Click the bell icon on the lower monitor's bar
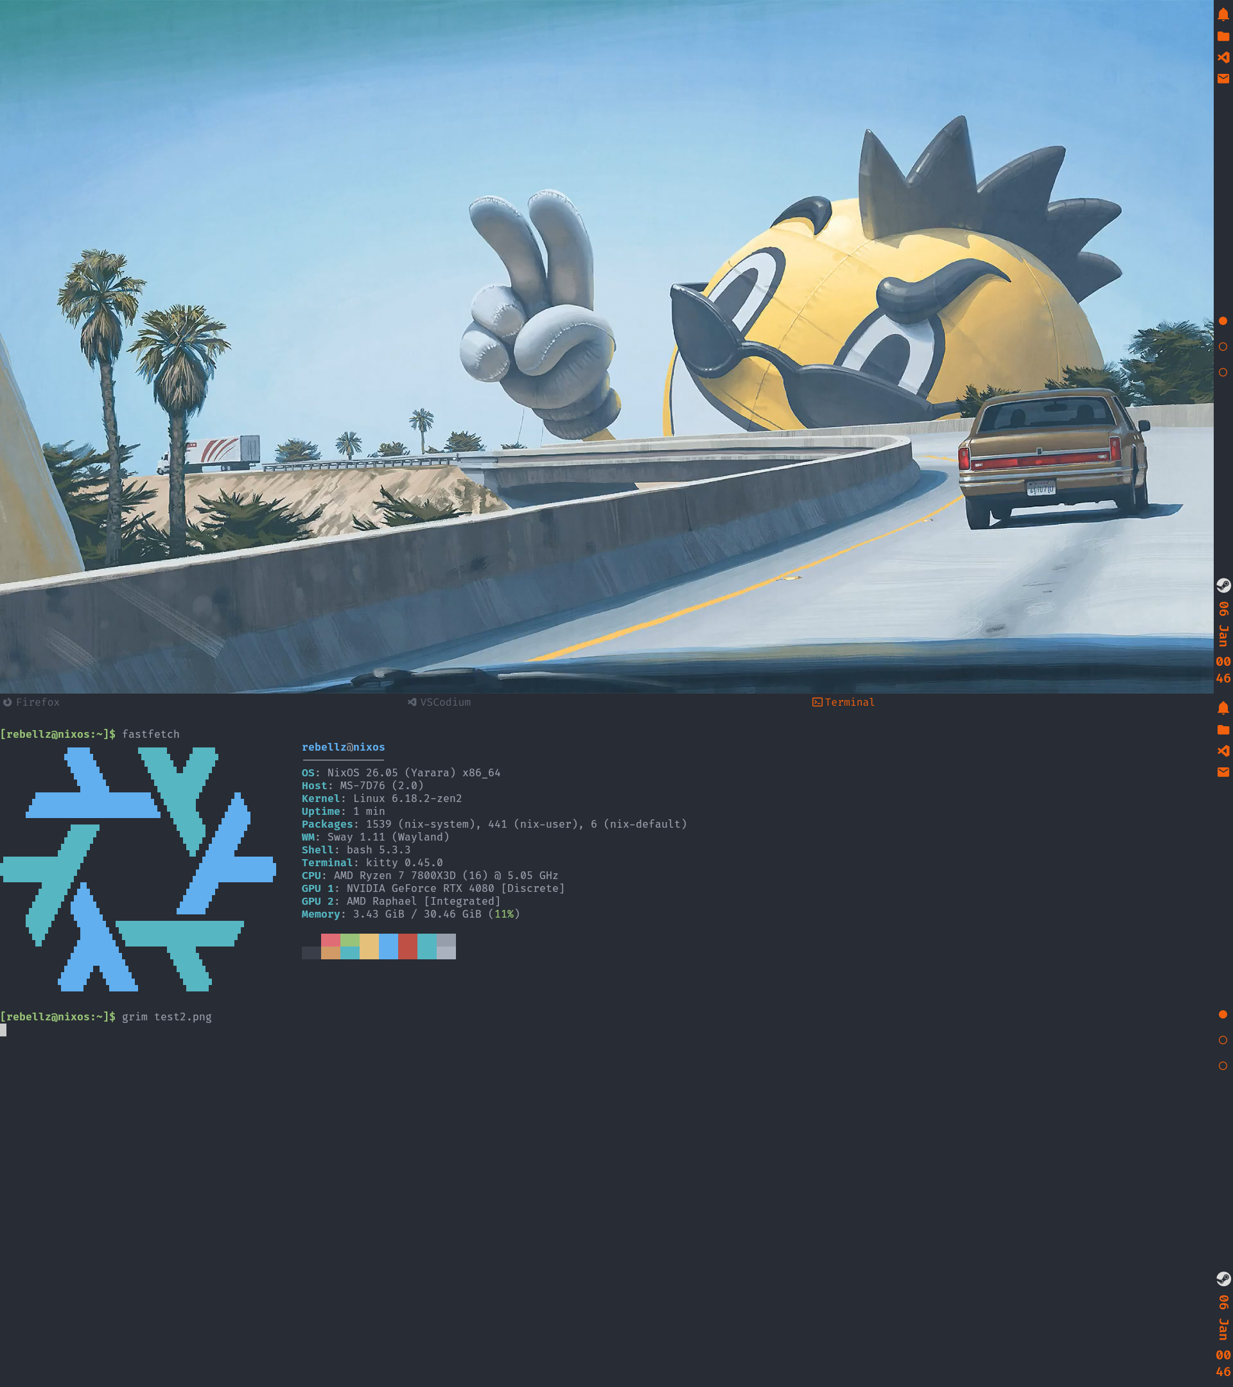1233x1387 pixels. (x=1223, y=708)
